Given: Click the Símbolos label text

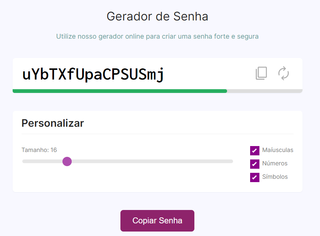Looking at the screenshot, I should 275,177.
